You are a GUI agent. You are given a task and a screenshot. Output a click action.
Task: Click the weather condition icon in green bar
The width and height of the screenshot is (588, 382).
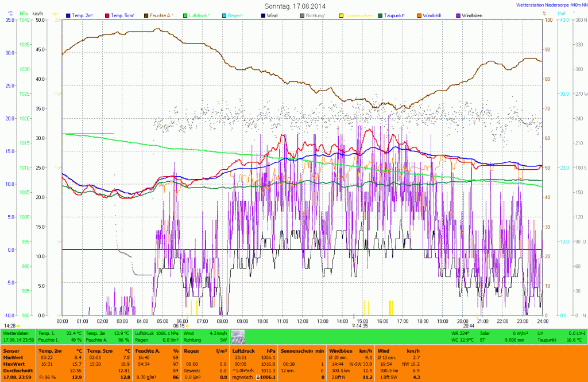238,336
